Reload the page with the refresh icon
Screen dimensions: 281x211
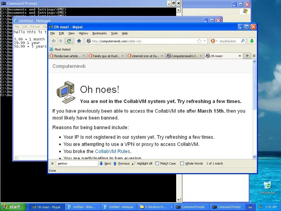(69, 41)
